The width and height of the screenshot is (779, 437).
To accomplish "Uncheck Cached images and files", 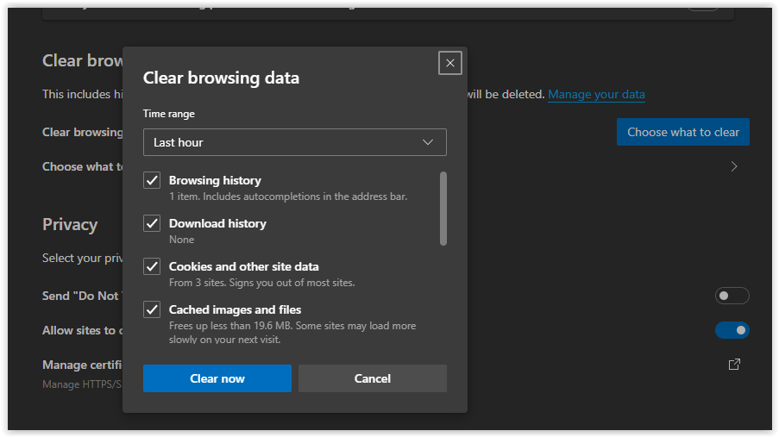I will click(x=152, y=310).
